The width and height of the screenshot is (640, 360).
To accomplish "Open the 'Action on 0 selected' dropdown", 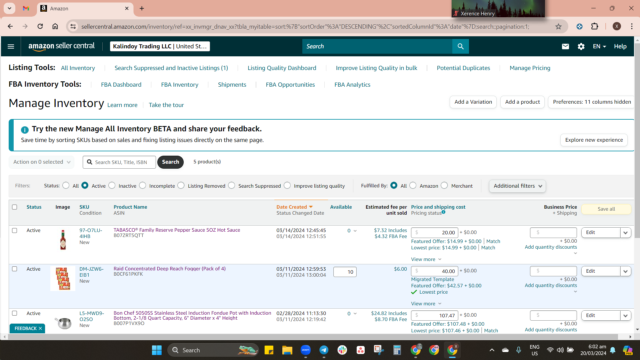I will click(42, 162).
